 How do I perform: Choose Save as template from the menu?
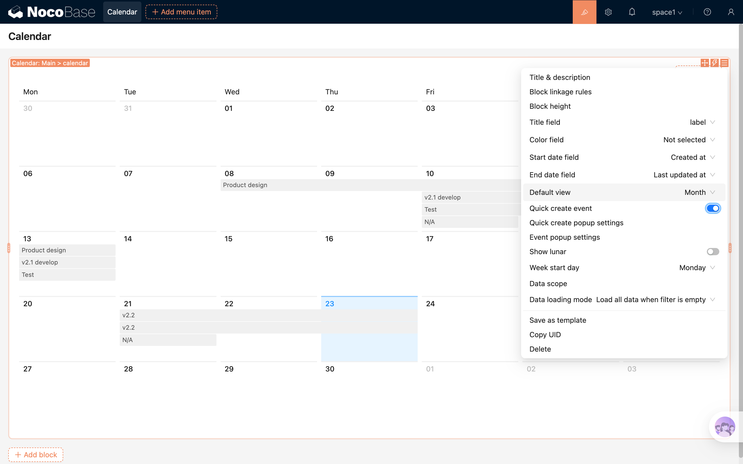point(558,320)
